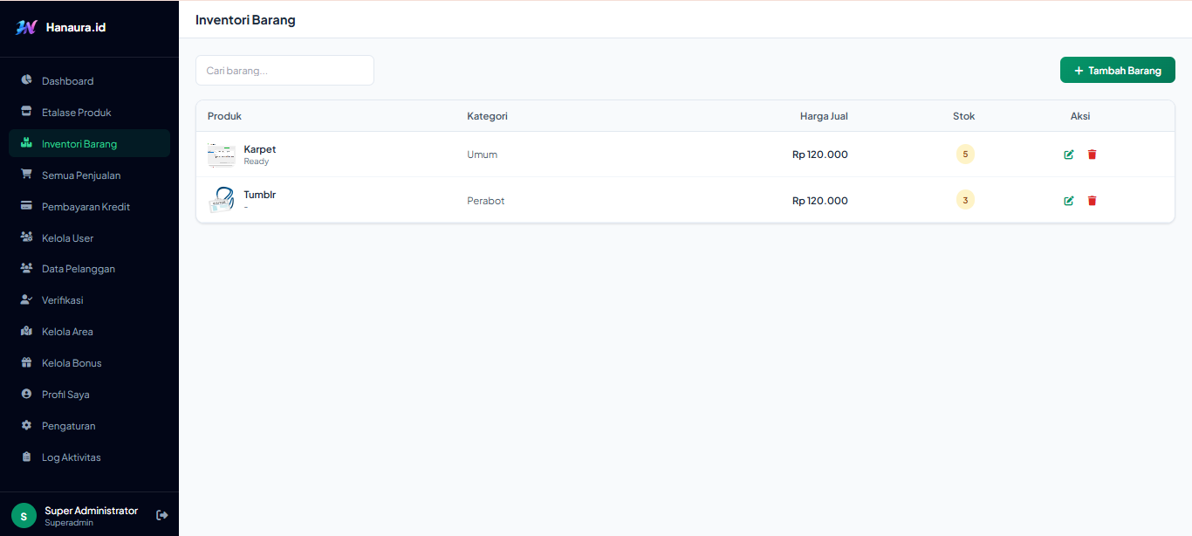This screenshot has width=1192, height=536.
Task: Click the Perabot category cell
Action: (x=486, y=201)
